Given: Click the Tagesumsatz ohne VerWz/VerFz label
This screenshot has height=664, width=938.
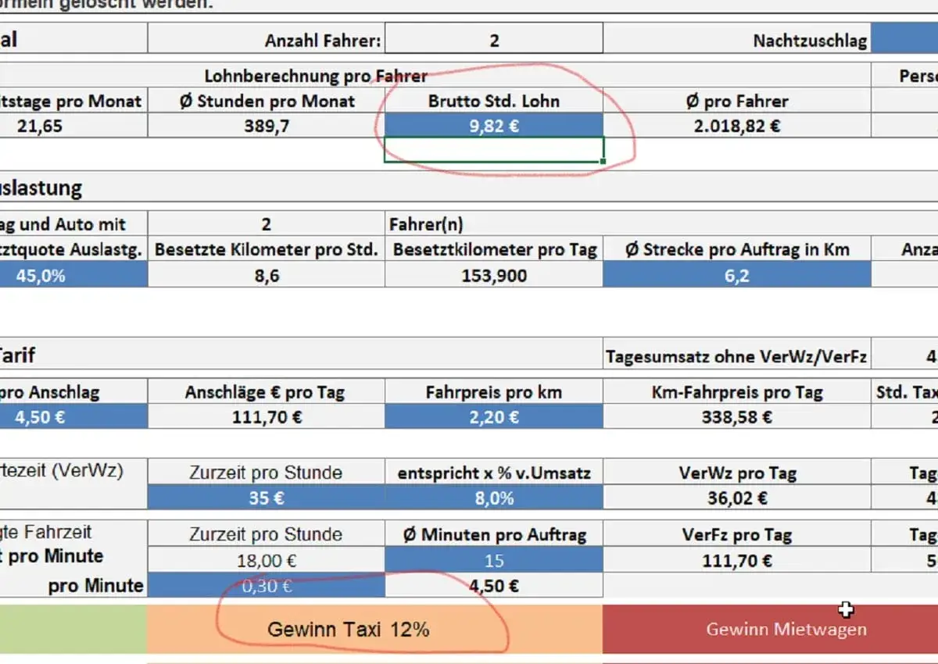Looking at the screenshot, I should click(x=736, y=357).
